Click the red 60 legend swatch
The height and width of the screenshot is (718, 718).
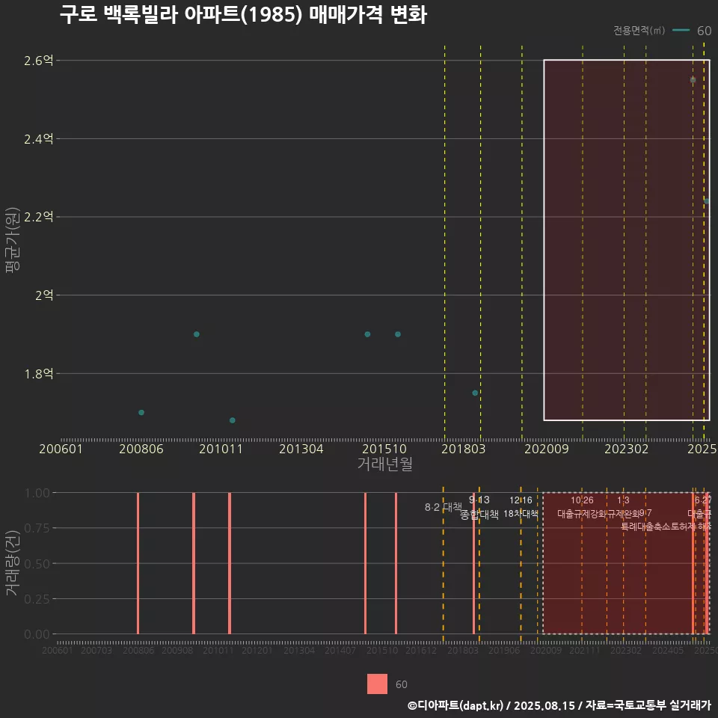tap(377, 684)
